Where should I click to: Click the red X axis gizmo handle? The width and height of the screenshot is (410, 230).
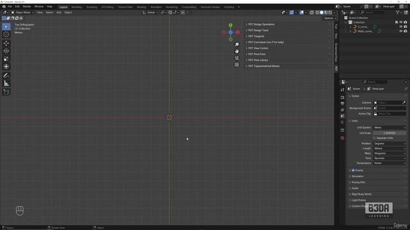coord(238,33)
